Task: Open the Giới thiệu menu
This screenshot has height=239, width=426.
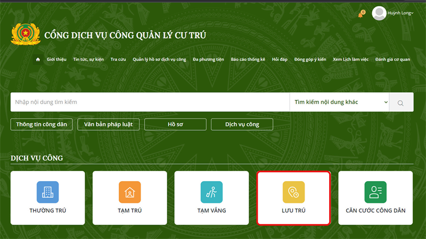Action: [x=56, y=59]
